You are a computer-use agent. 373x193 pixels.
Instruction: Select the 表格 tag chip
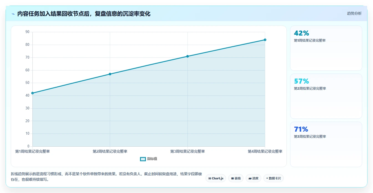point(236,178)
